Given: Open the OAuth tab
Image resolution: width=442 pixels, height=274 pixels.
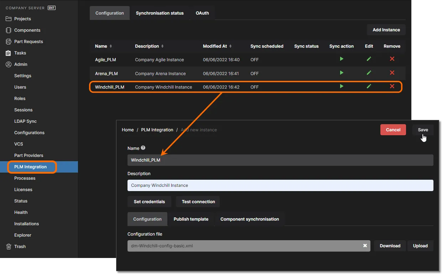Looking at the screenshot, I should pyautogui.click(x=202, y=13).
